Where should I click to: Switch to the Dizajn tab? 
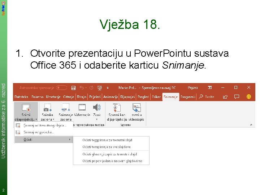pyautogui.click(x=82, y=97)
